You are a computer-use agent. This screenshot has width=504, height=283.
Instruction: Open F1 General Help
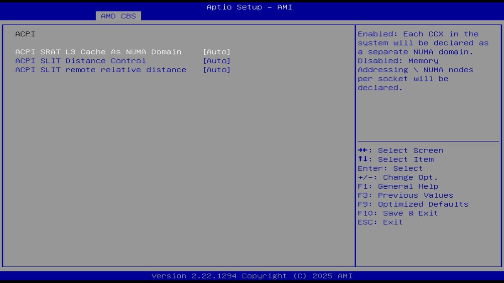coord(398,186)
